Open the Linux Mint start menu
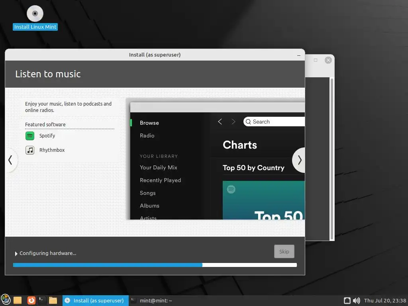The width and height of the screenshot is (408, 306). click(x=6, y=300)
